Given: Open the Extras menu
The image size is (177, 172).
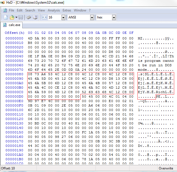Looking at the screenshot, I should [x=67, y=10].
